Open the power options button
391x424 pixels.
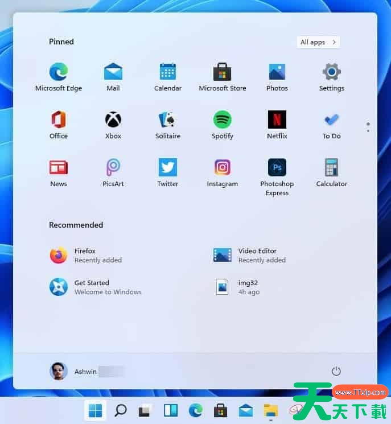(x=336, y=371)
